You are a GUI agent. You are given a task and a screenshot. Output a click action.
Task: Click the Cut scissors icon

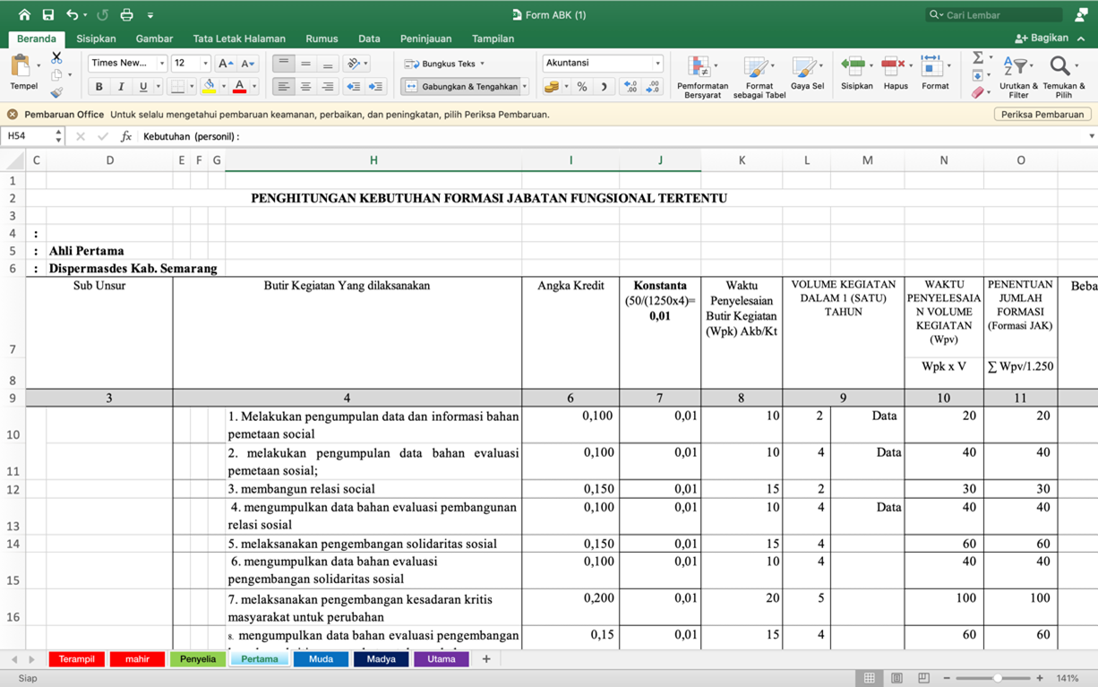pos(56,58)
